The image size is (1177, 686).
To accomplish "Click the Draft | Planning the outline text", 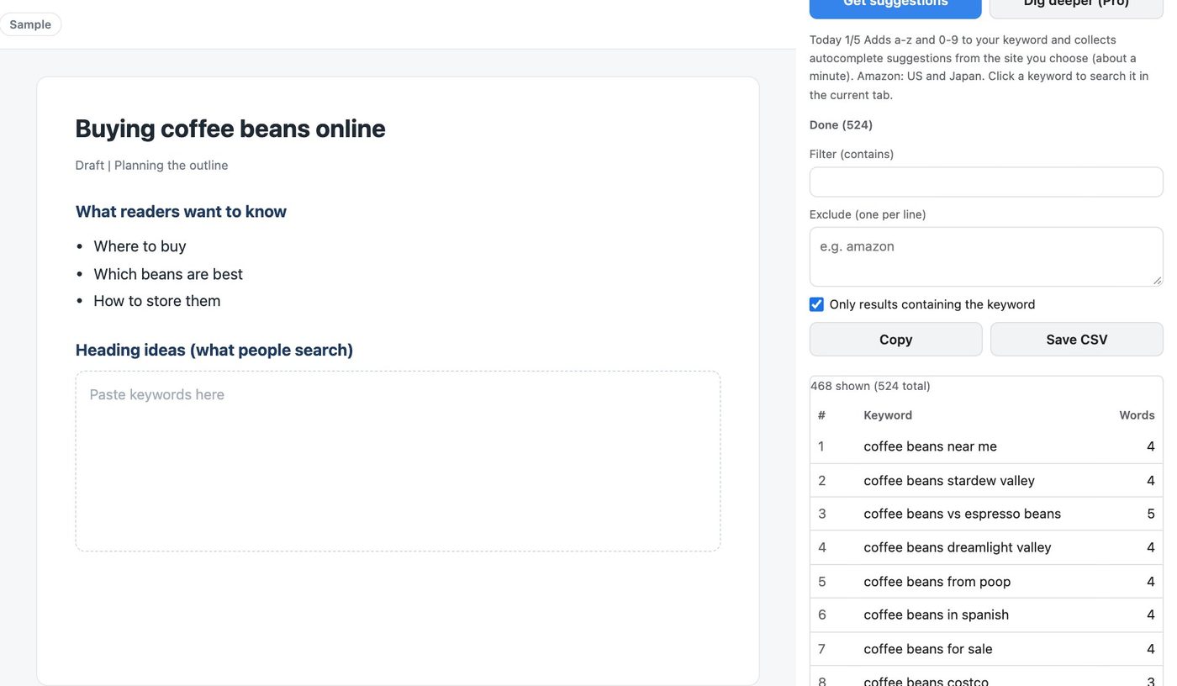I will pos(151,166).
